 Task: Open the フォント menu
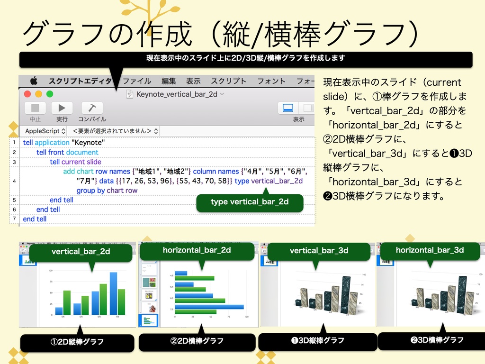tap(272, 81)
